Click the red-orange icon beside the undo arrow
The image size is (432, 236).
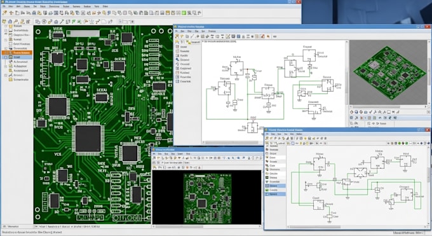262,36
